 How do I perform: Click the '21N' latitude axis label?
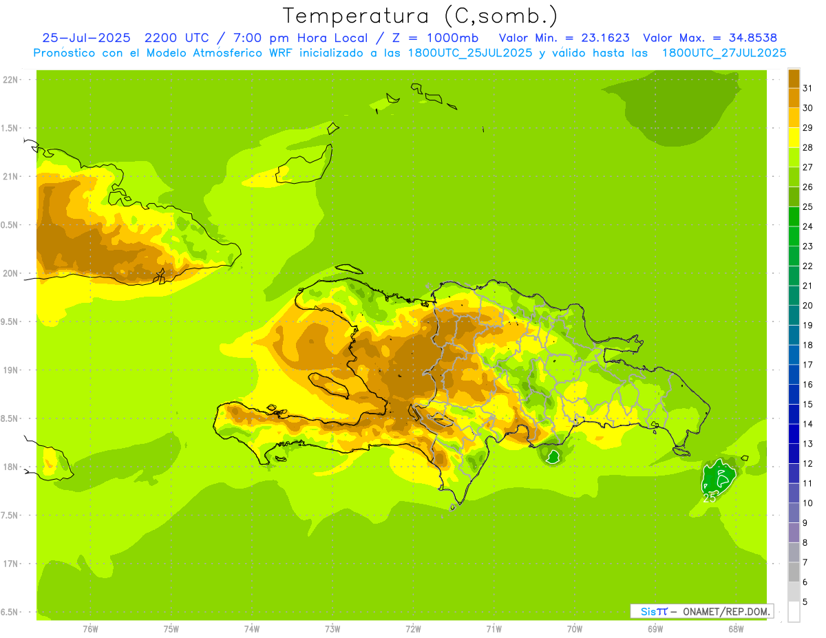click(10, 177)
